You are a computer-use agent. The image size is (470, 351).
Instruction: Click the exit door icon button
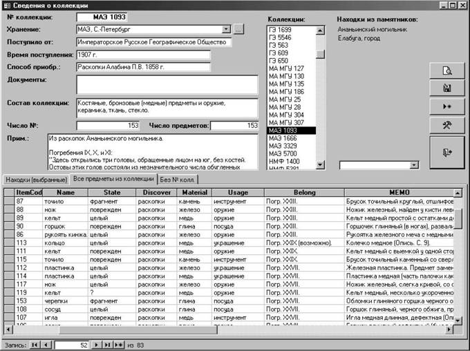[x=447, y=153]
